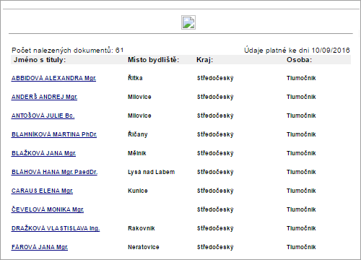361x260 pixels.
Task: Click the 'Kraj:' column header
Action: point(204,60)
